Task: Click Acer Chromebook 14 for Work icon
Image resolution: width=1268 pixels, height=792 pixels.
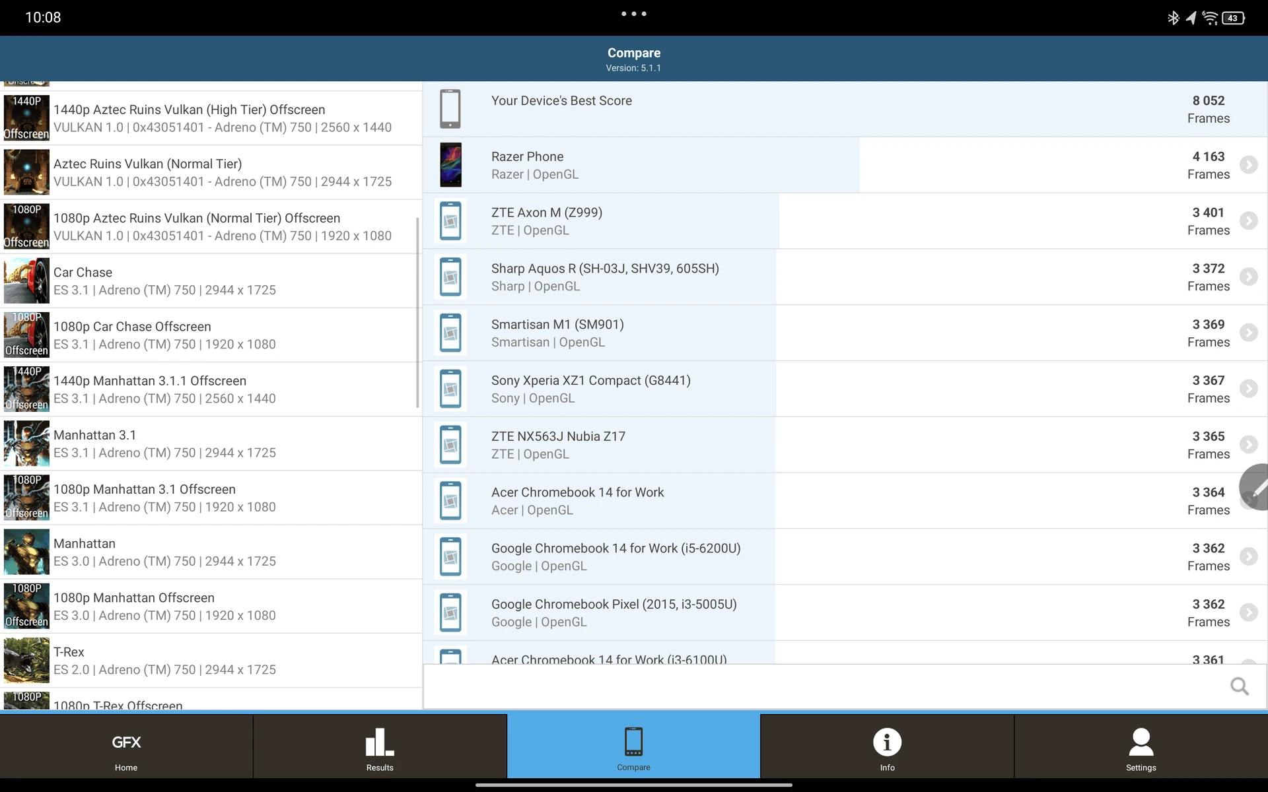Action: [450, 500]
